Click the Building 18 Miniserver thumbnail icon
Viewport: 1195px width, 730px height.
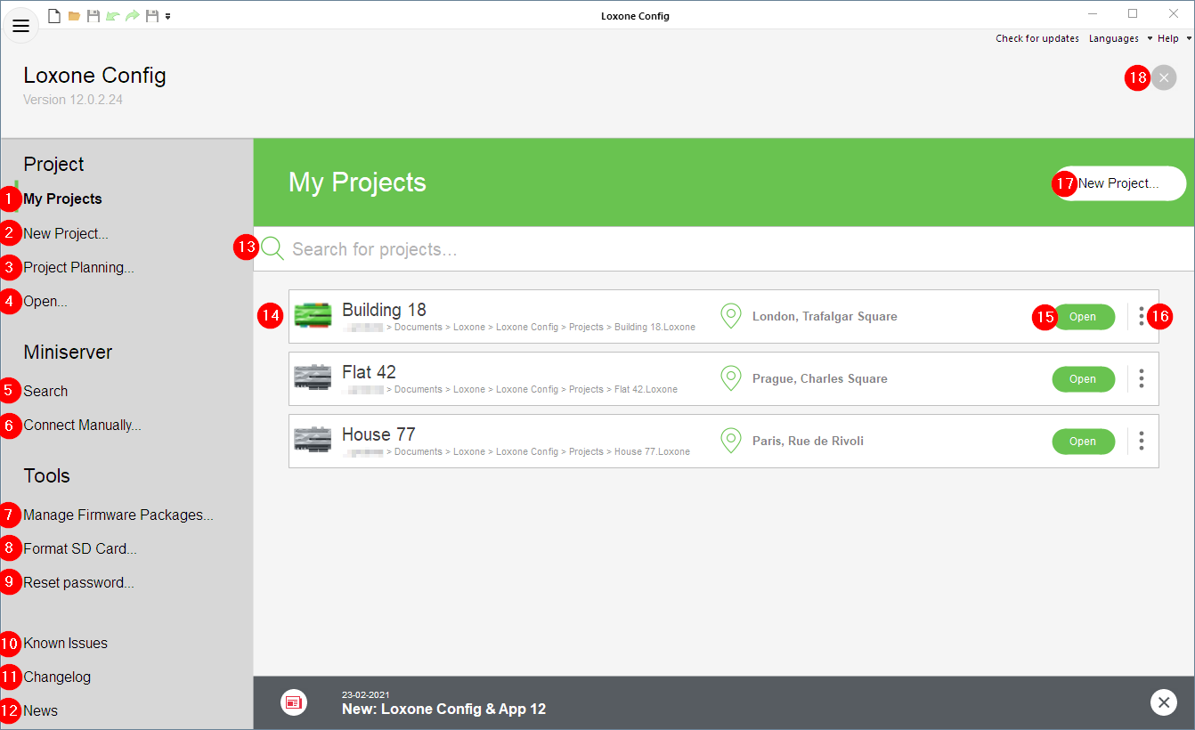(x=313, y=316)
